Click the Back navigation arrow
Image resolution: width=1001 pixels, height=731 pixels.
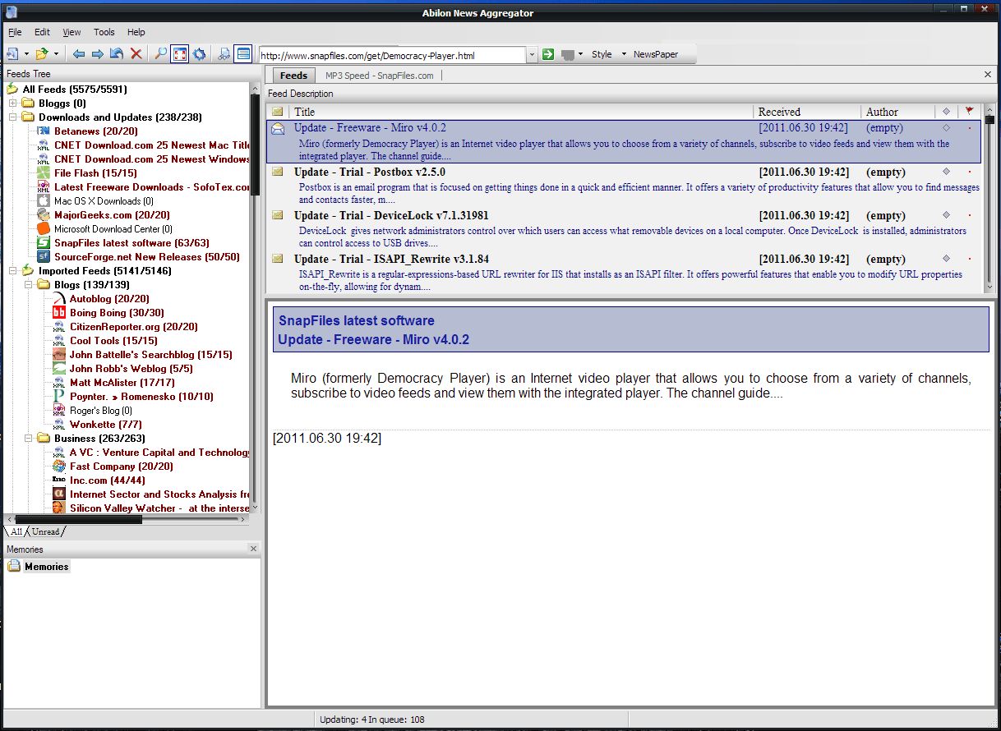(78, 53)
